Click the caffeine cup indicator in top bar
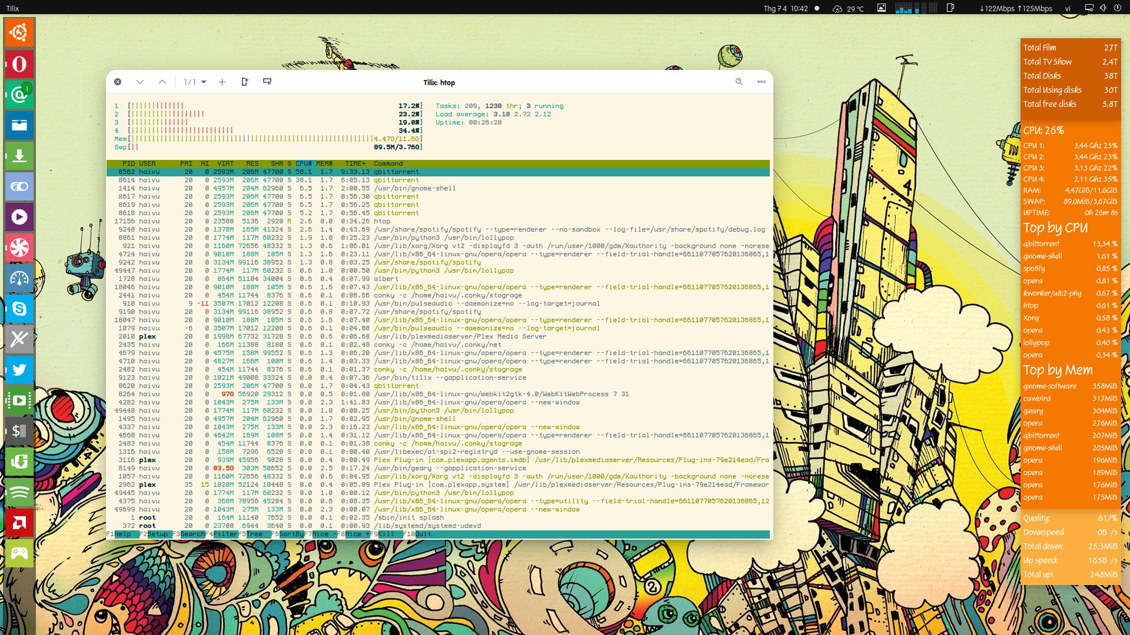 [x=950, y=8]
